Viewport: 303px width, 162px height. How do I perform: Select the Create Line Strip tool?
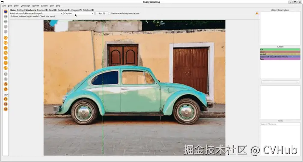pos(6,68)
